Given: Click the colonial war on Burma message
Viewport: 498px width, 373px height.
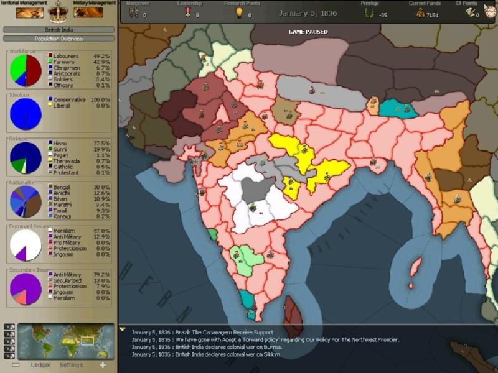Looking at the screenshot, I should pos(206,347).
